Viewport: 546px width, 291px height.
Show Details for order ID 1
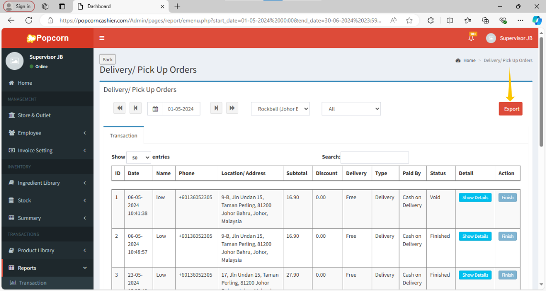tap(475, 197)
